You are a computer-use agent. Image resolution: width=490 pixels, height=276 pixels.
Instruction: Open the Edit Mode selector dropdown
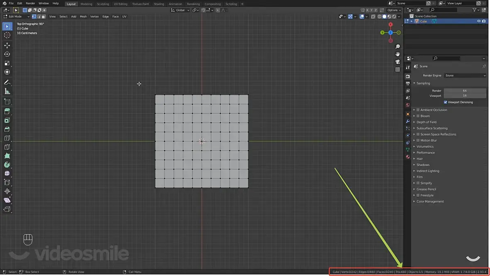pos(16,17)
